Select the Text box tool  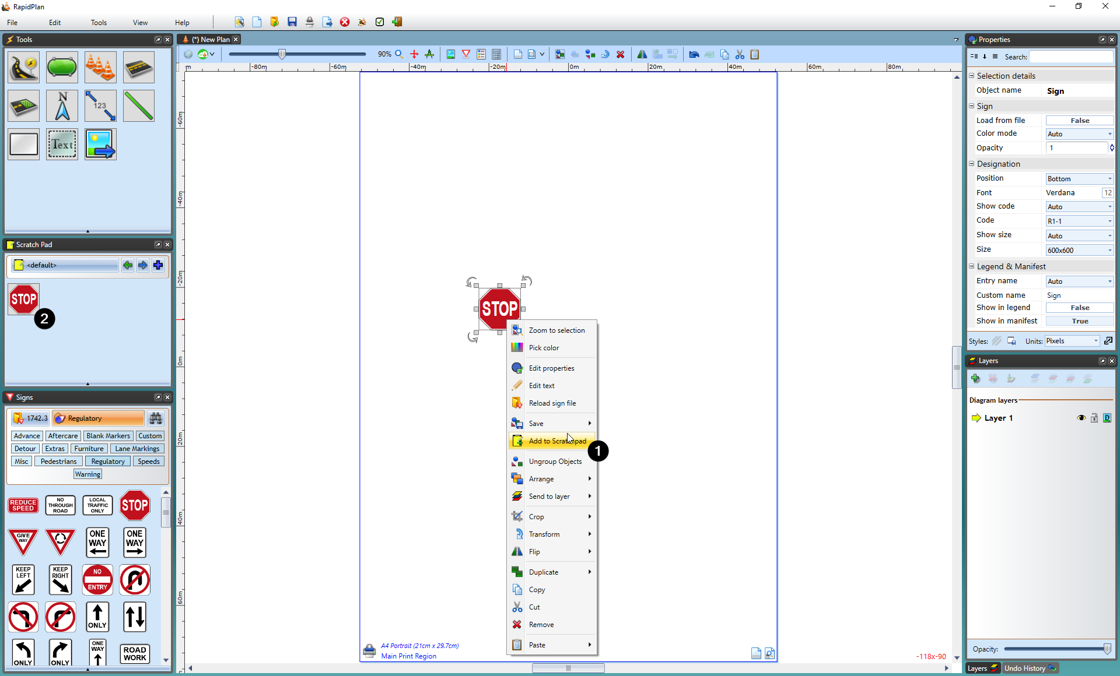coord(62,144)
